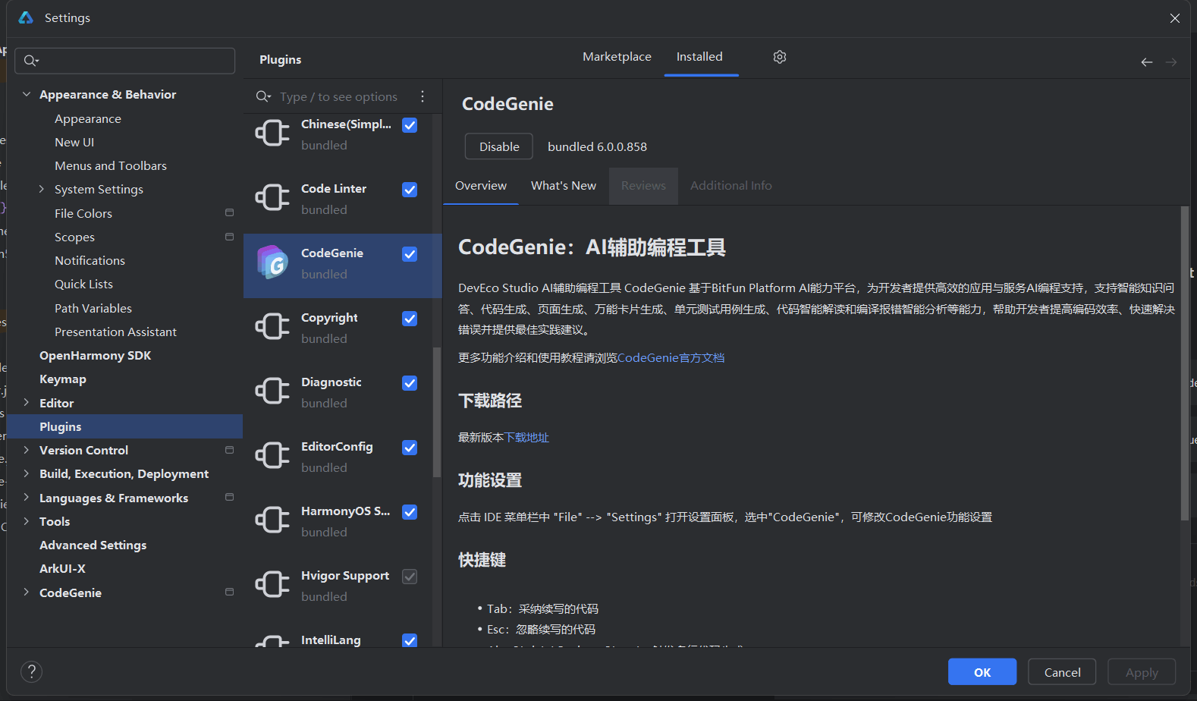This screenshot has width=1197, height=701.
Task: Expand the CodeGenie settings node
Action: point(27,593)
